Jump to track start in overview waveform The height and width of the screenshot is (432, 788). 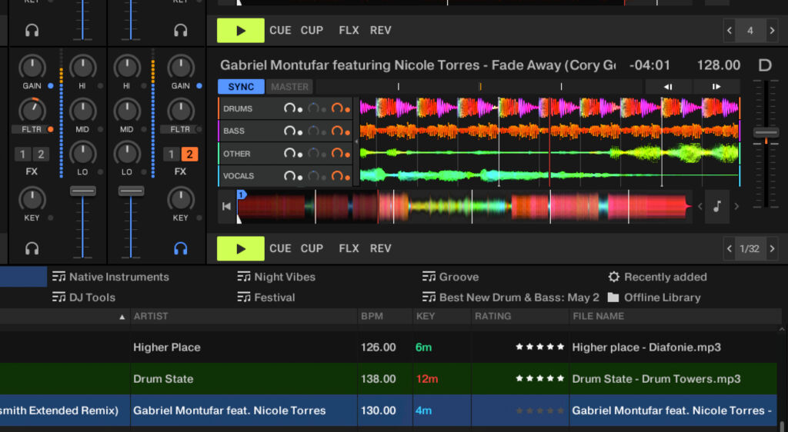coord(226,206)
